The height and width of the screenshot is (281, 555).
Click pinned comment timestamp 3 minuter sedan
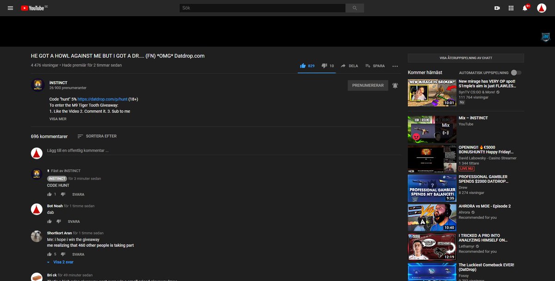pyautogui.click(x=84, y=179)
